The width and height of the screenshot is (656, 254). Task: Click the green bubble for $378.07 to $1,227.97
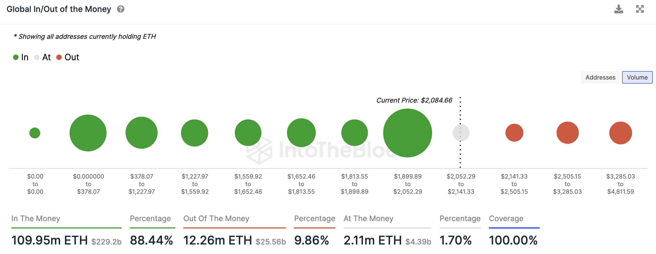pyautogui.click(x=142, y=133)
